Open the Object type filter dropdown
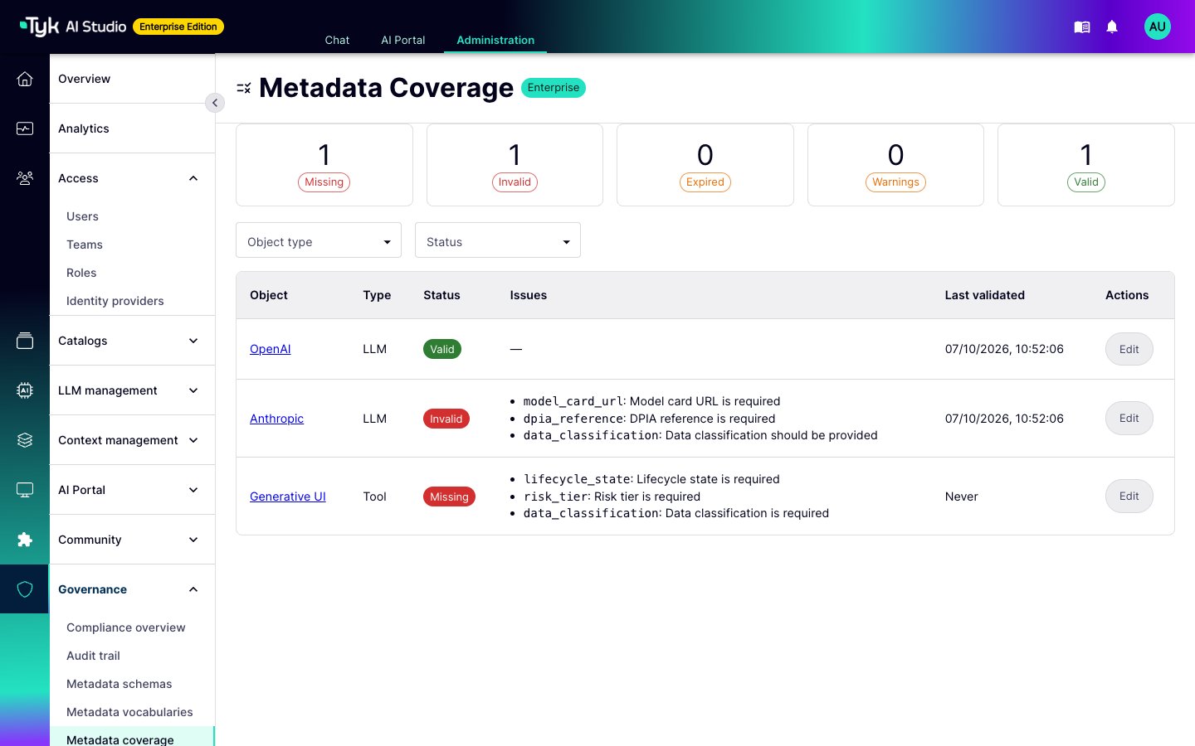The image size is (1195, 746). (319, 240)
